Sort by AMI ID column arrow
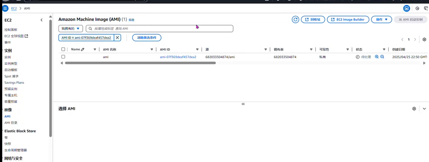This screenshot has width=429, height=162. [197, 49]
